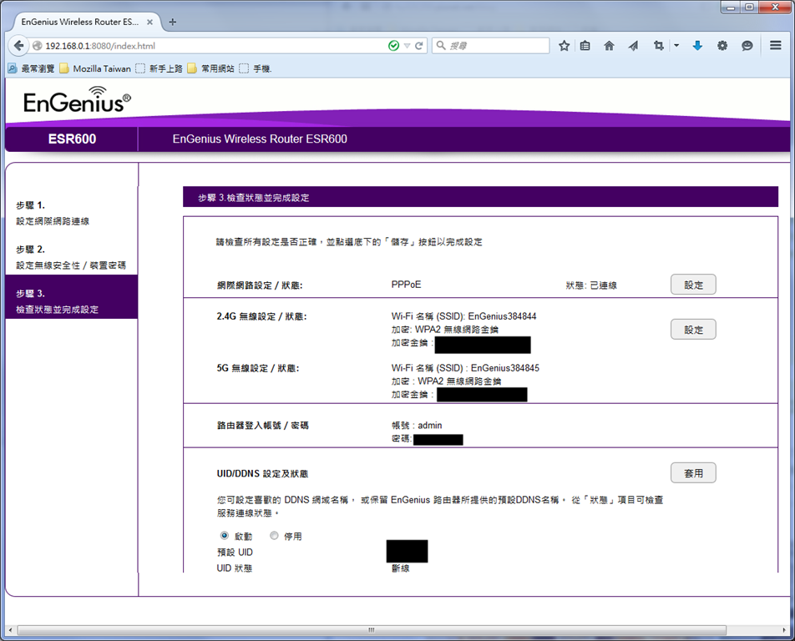This screenshot has width=795, height=641.
Task: Select the 啟動 radio button
Action: [x=225, y=536]
